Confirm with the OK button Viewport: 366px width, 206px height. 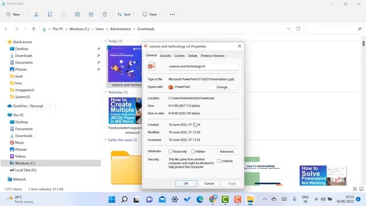coord(186,184)
